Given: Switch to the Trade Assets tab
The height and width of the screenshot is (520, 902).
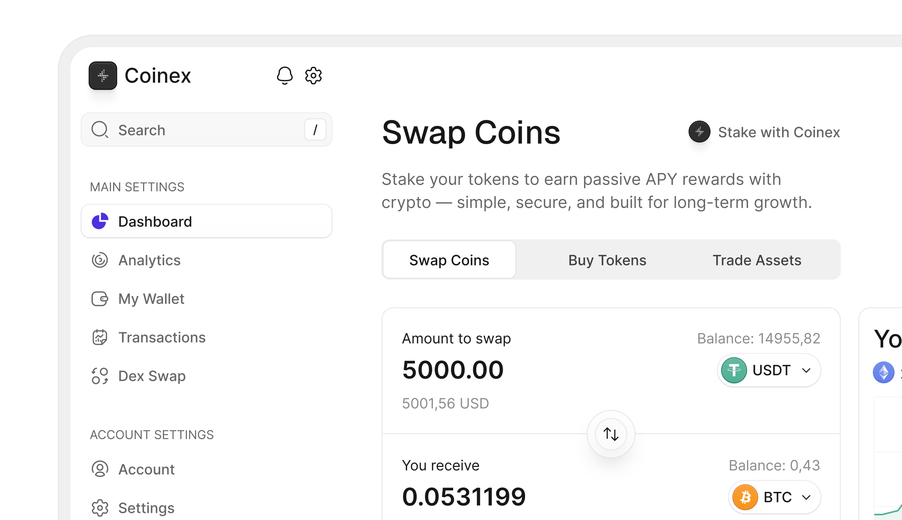Looking at the screenshot, I should 757,260.
